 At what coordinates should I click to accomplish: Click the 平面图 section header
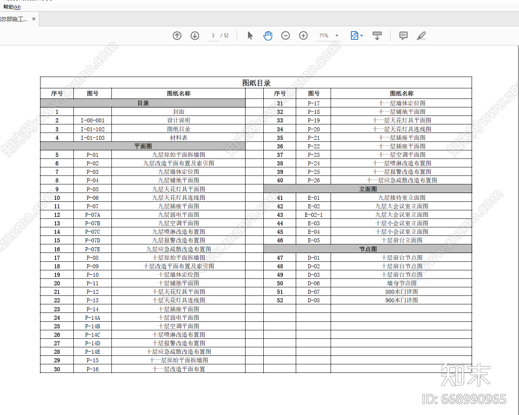(143, 146)
